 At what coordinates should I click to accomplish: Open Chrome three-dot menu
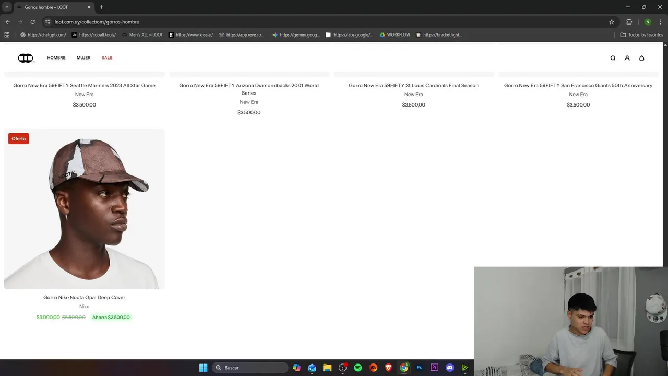coord(660,22)
